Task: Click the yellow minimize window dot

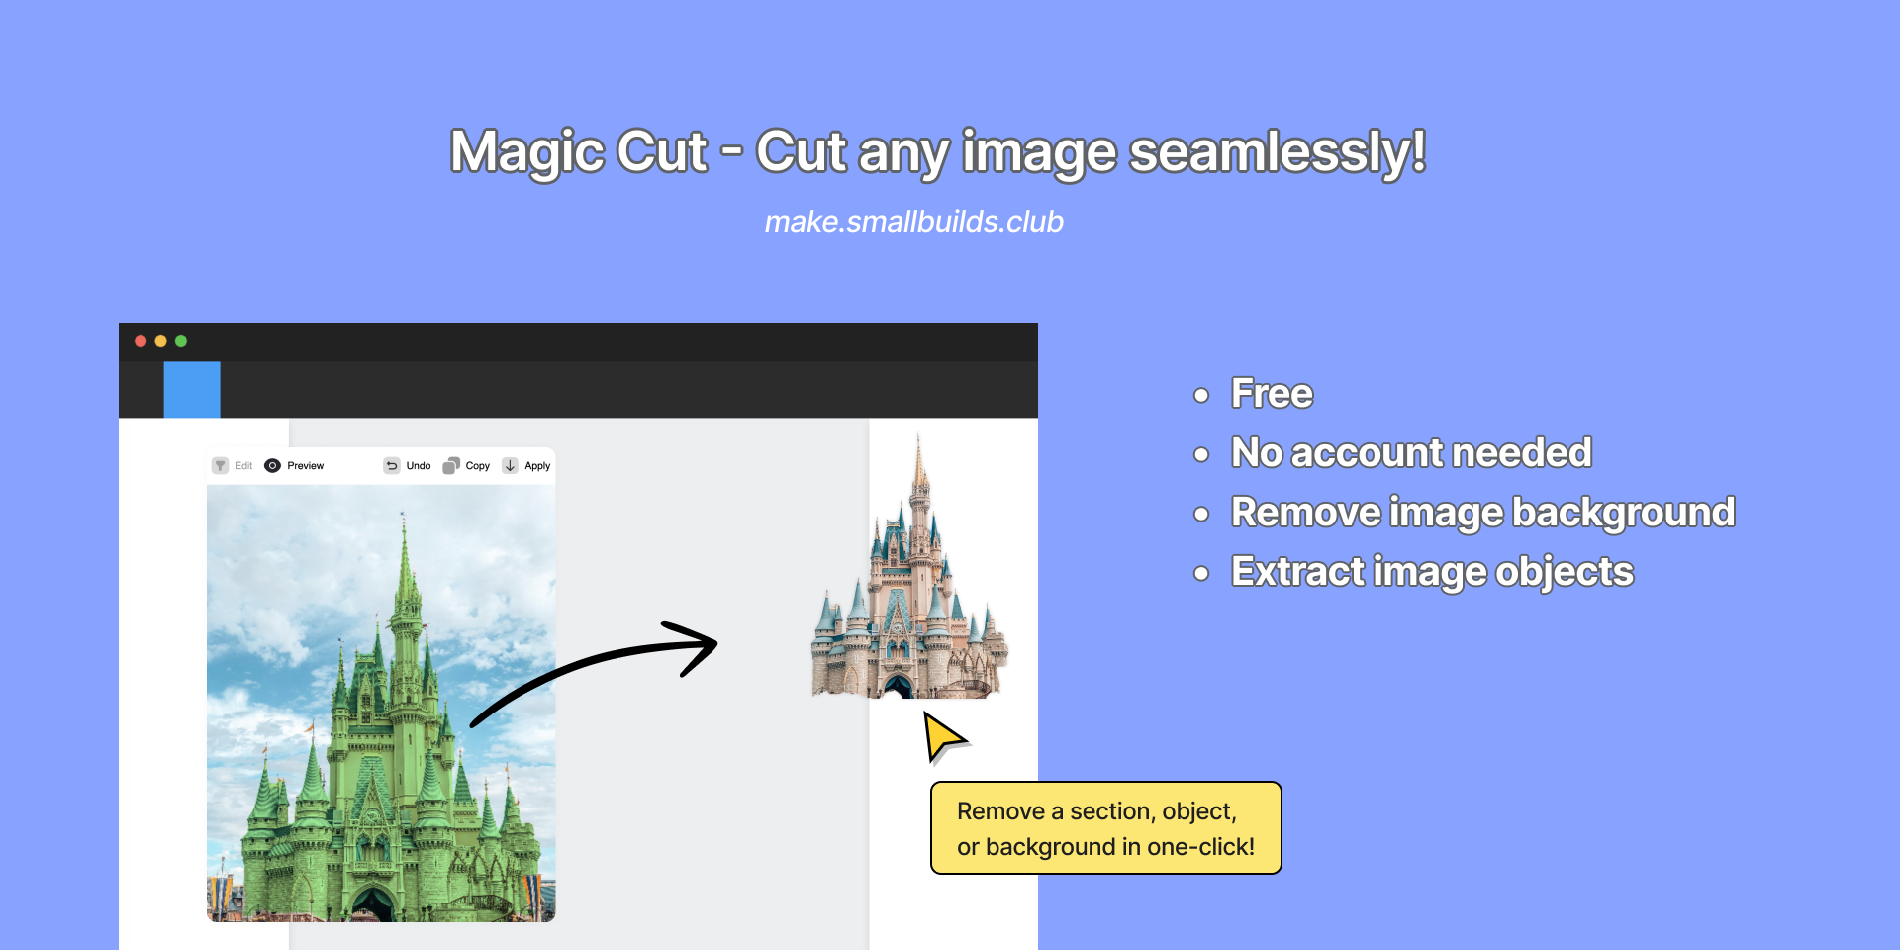Action: pyautogui.click(x=160, y=341)
